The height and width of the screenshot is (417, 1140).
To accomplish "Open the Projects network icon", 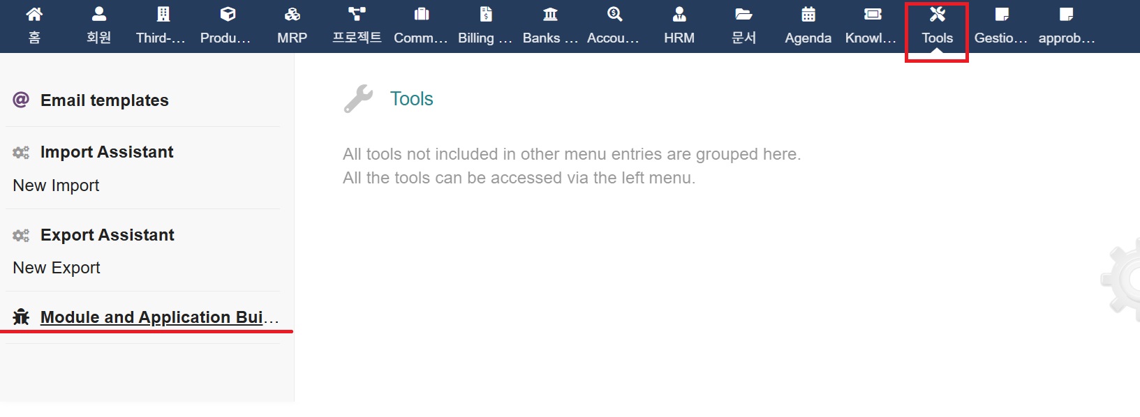I will coord(357,15).
